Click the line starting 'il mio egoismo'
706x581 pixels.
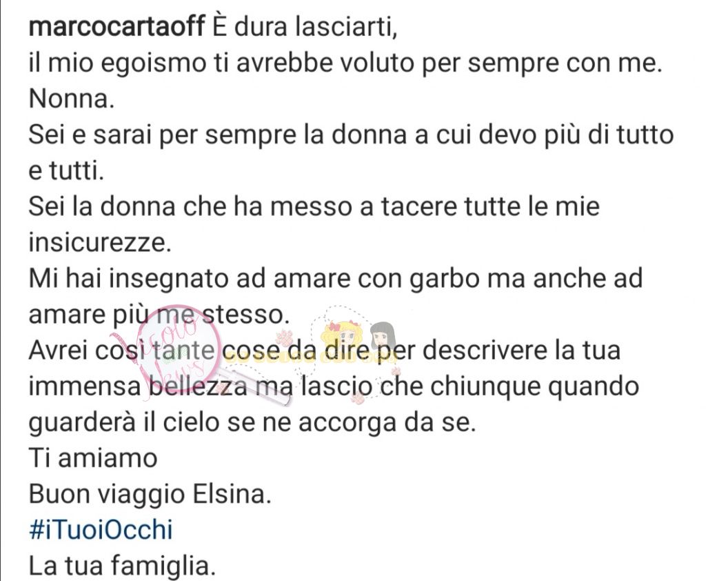pos(345,62)
